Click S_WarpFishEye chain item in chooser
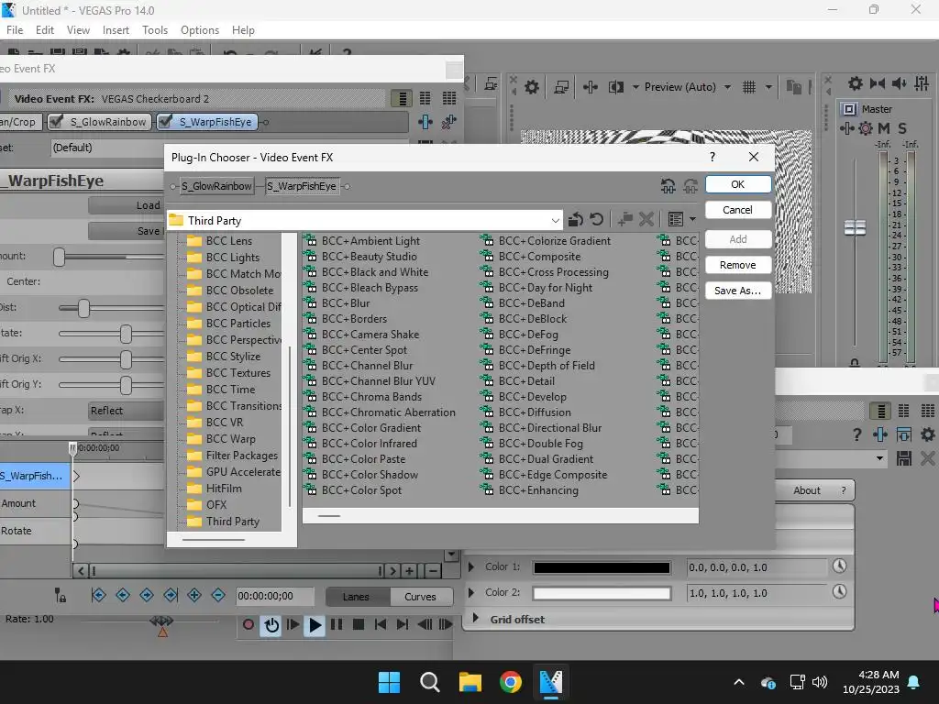The width and height of the screenshot is (939, 704). pos(302,186)
